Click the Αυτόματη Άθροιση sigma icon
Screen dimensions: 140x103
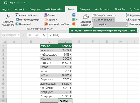click(x=17, y=15)
